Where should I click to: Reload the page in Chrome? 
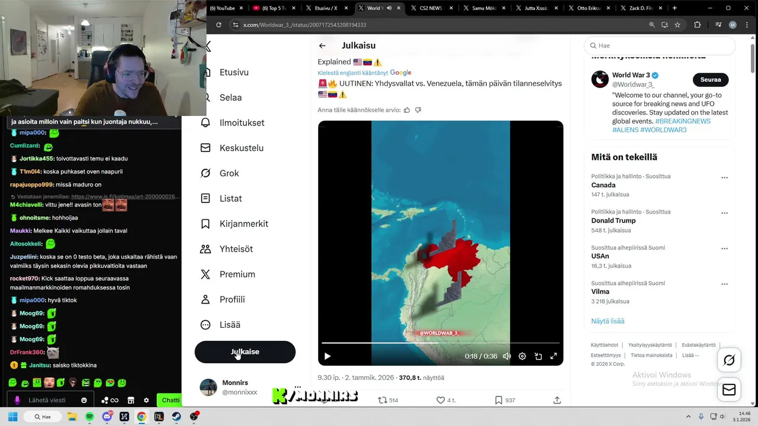219,25
